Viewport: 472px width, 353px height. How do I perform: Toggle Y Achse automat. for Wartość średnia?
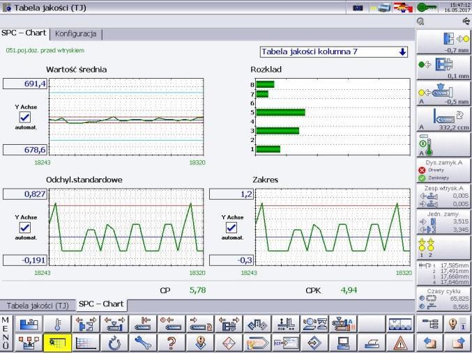[24, 117]
